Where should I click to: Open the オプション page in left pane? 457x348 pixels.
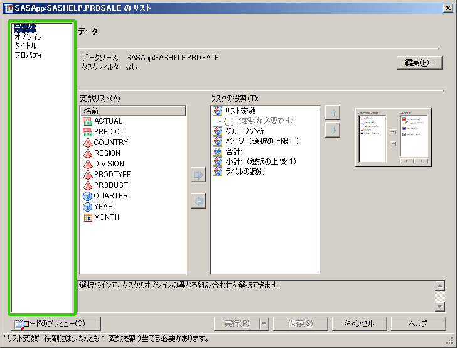pyautogui.click(x=28, y=37)
